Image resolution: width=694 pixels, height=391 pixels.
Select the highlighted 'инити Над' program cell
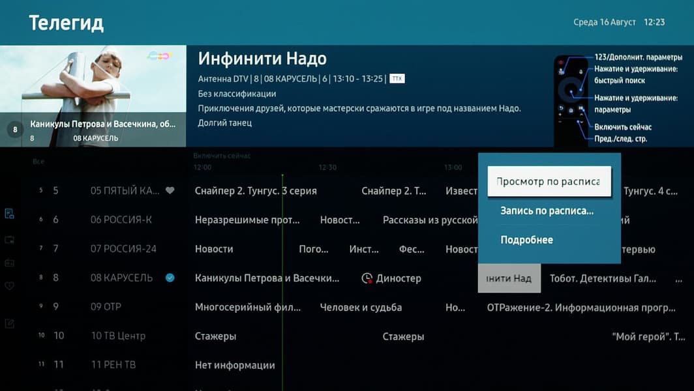pyautogui.click(x=509, y=278)
